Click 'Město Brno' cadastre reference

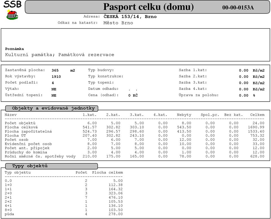(x=118, y=23)
